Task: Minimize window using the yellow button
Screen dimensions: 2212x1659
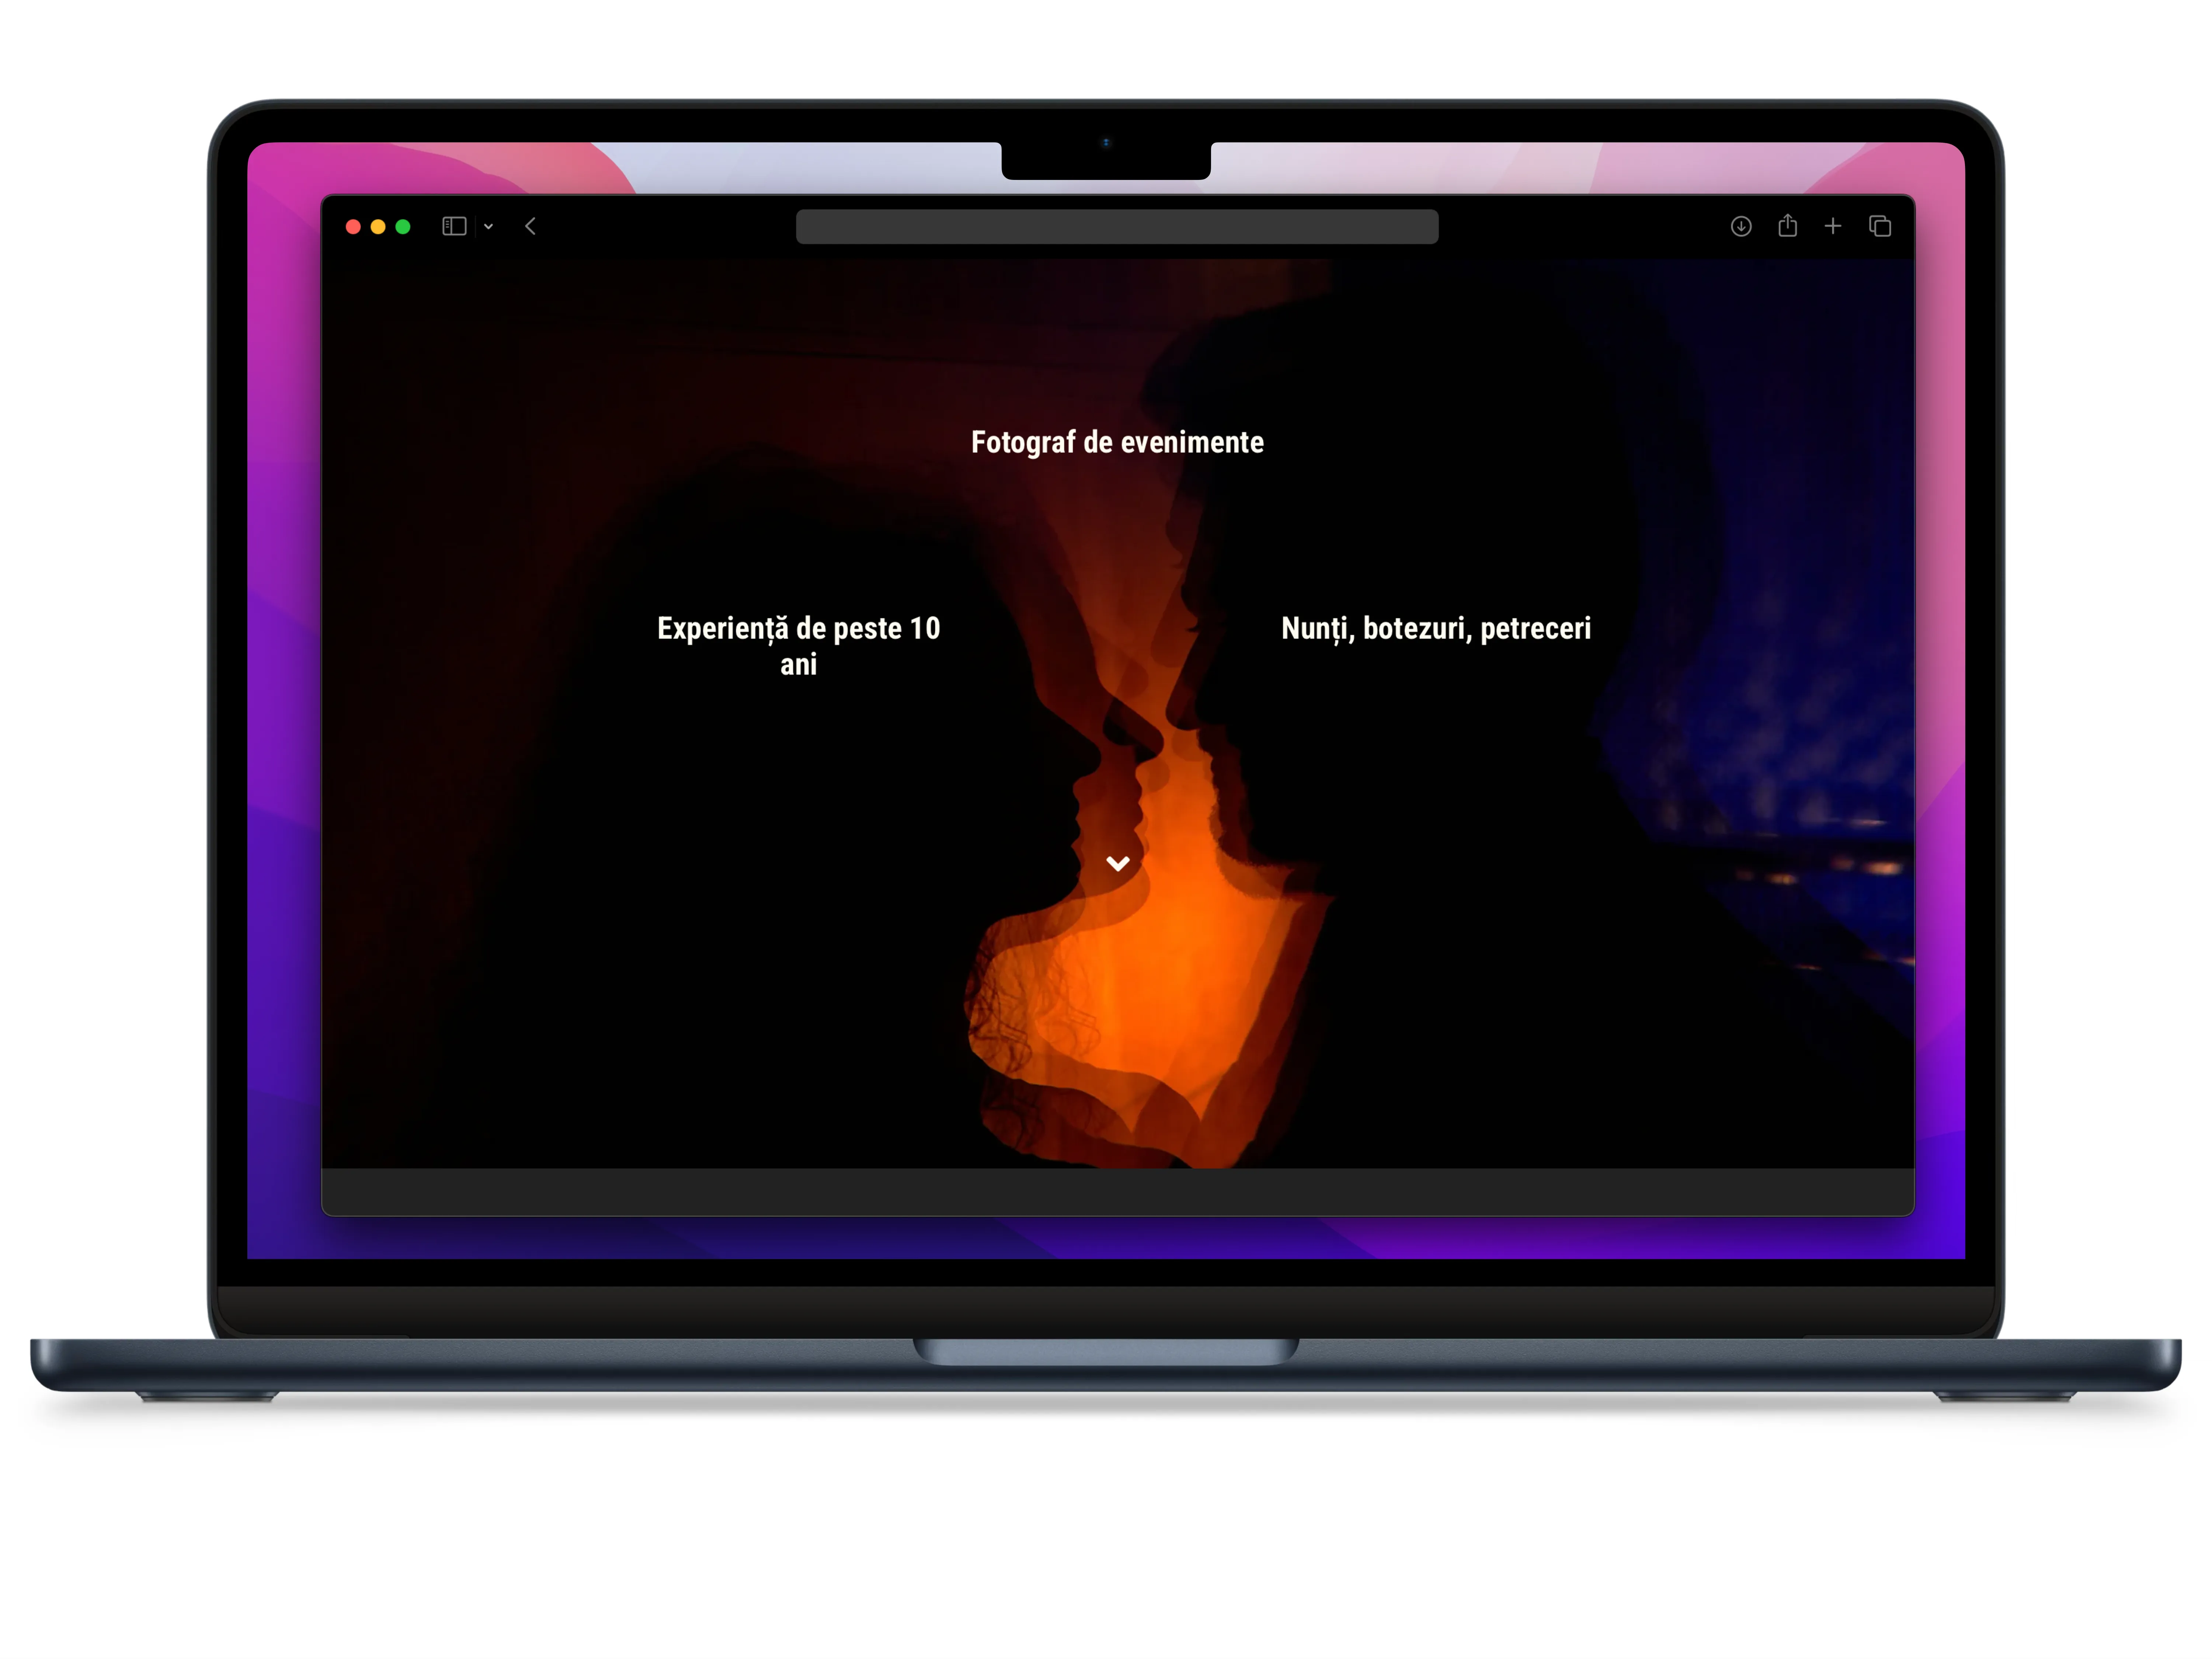Action: (378, 227)
